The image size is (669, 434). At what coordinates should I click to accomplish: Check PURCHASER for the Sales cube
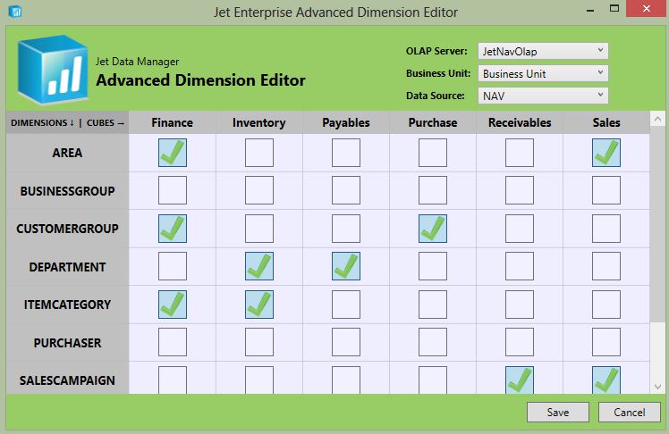point(606,342)
